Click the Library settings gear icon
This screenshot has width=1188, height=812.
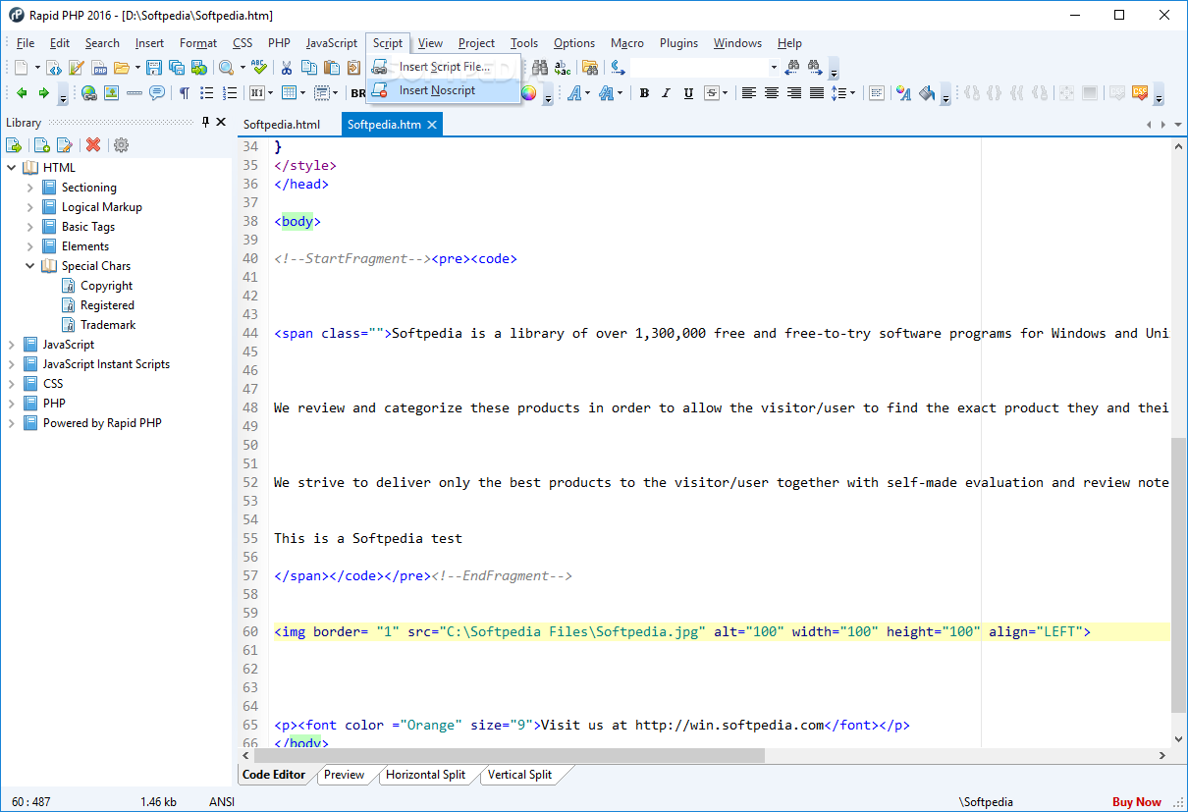[x=121, y=145]
